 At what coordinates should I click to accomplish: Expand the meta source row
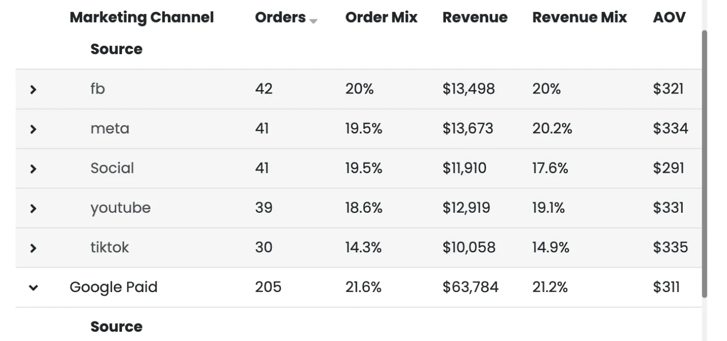[32, 129]
